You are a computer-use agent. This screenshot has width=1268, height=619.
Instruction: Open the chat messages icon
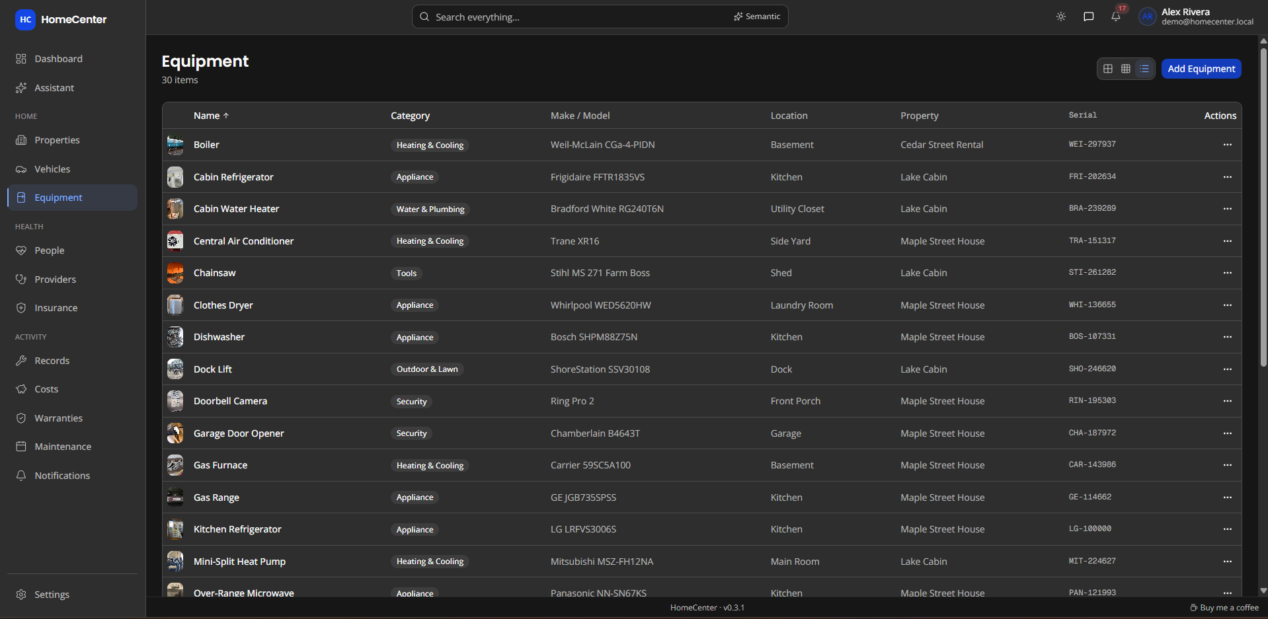tap(1089, 17)
